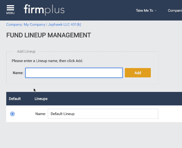182x148 pixels.
Task: Open the Companies menu item
Action: 175,11
